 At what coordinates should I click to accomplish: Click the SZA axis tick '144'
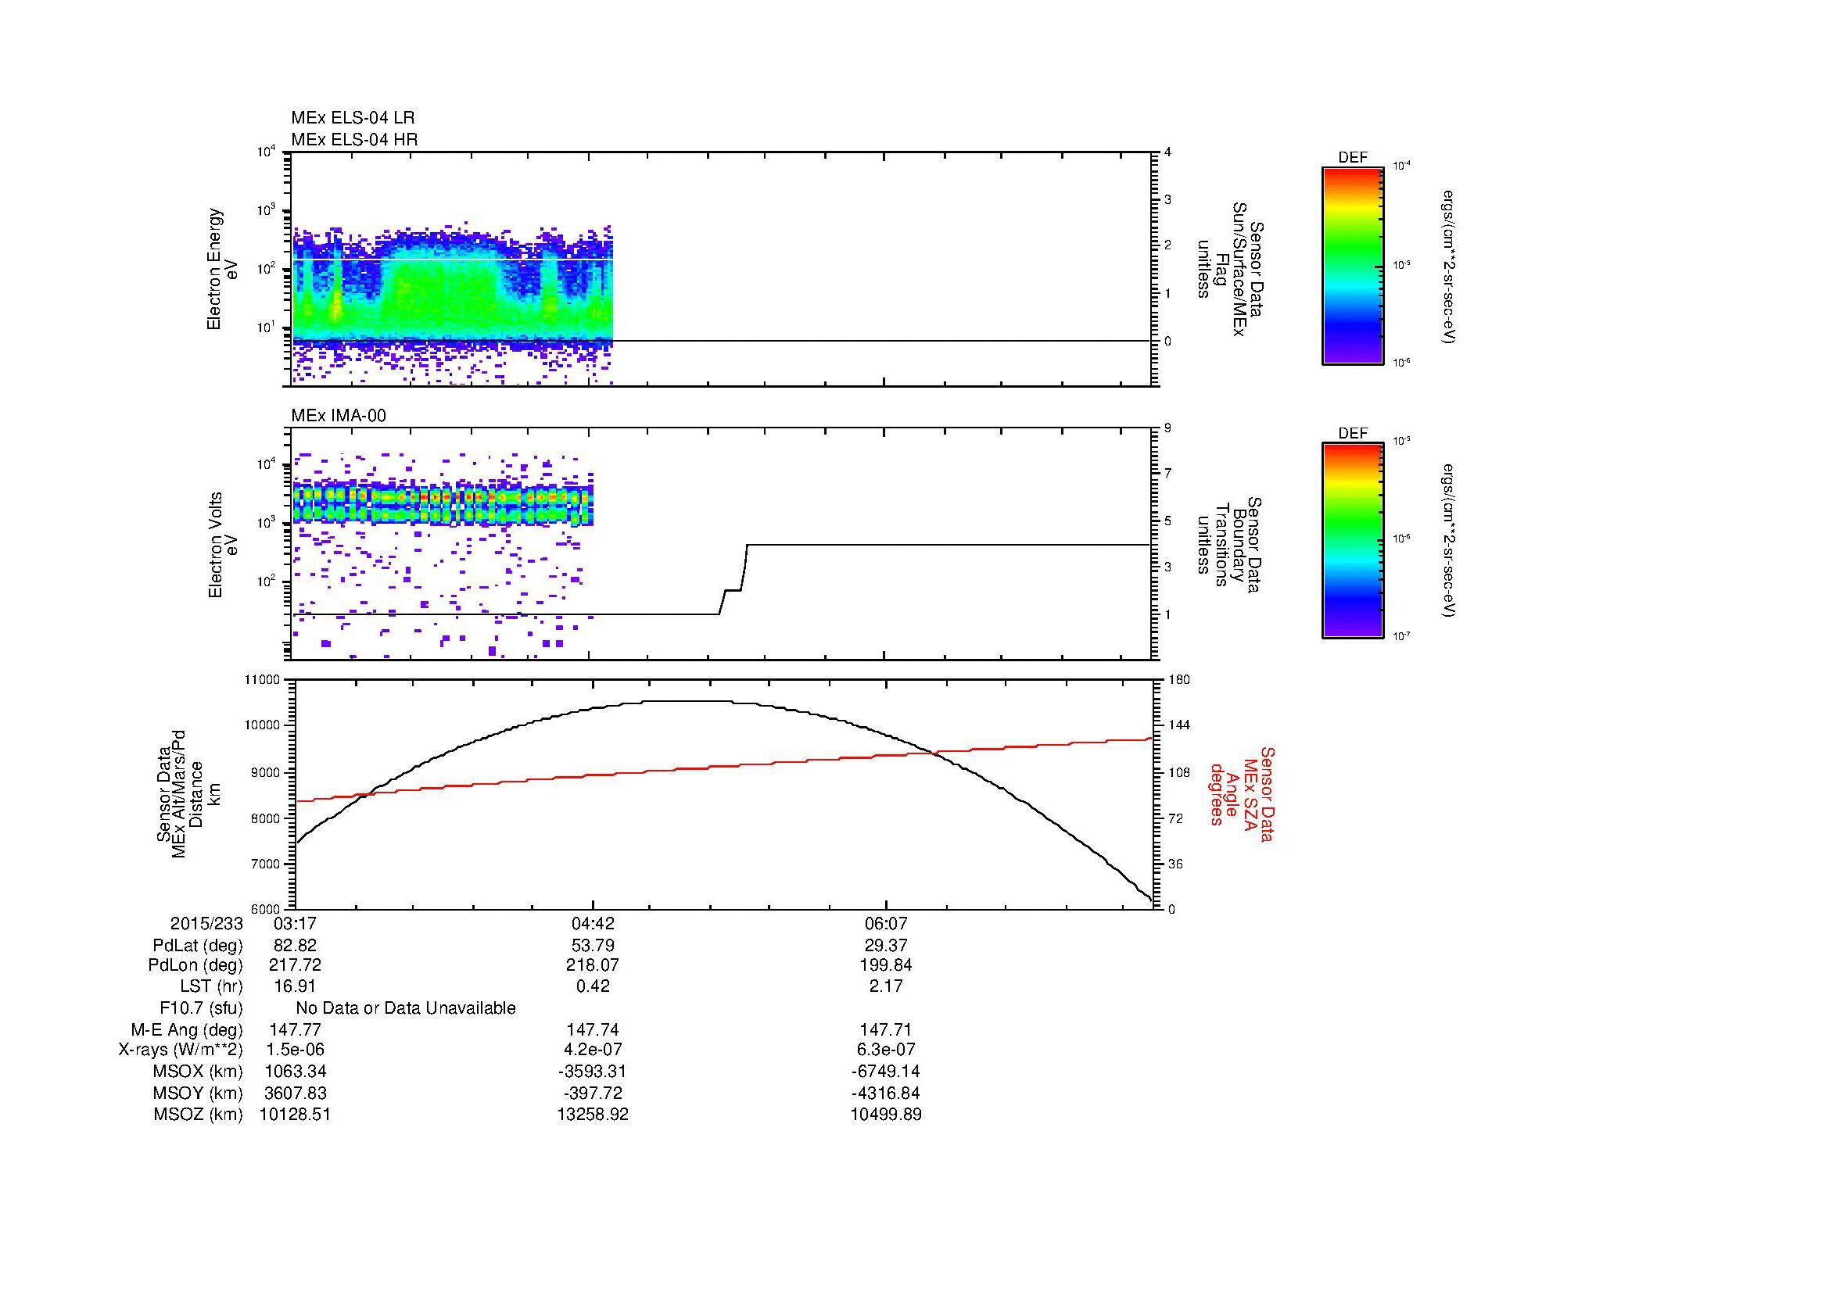[x=1178, y=725]
